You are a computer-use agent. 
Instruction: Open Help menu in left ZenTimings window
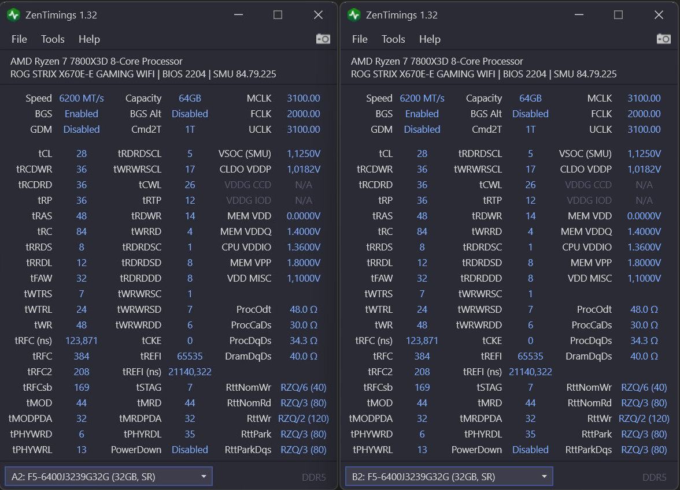coord(89,39)
